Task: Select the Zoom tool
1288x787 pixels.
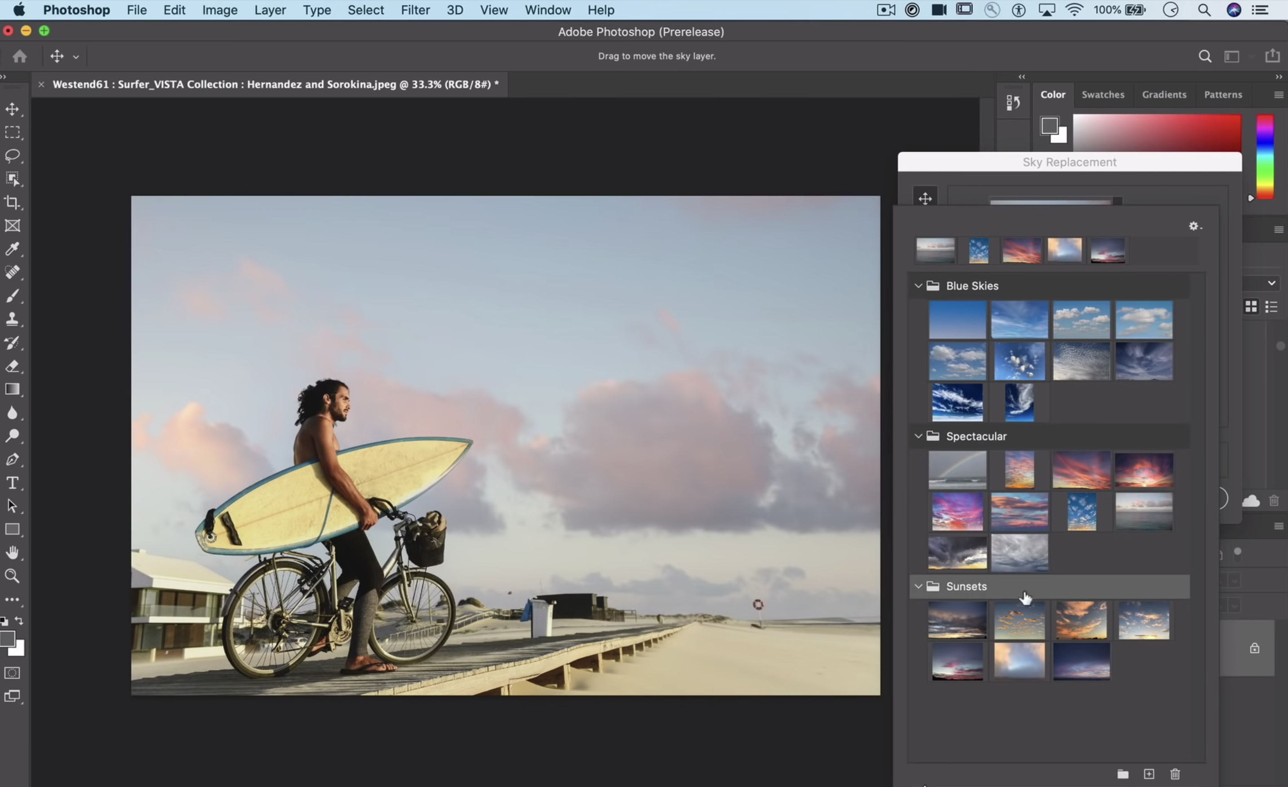Action: pos(13,576)
